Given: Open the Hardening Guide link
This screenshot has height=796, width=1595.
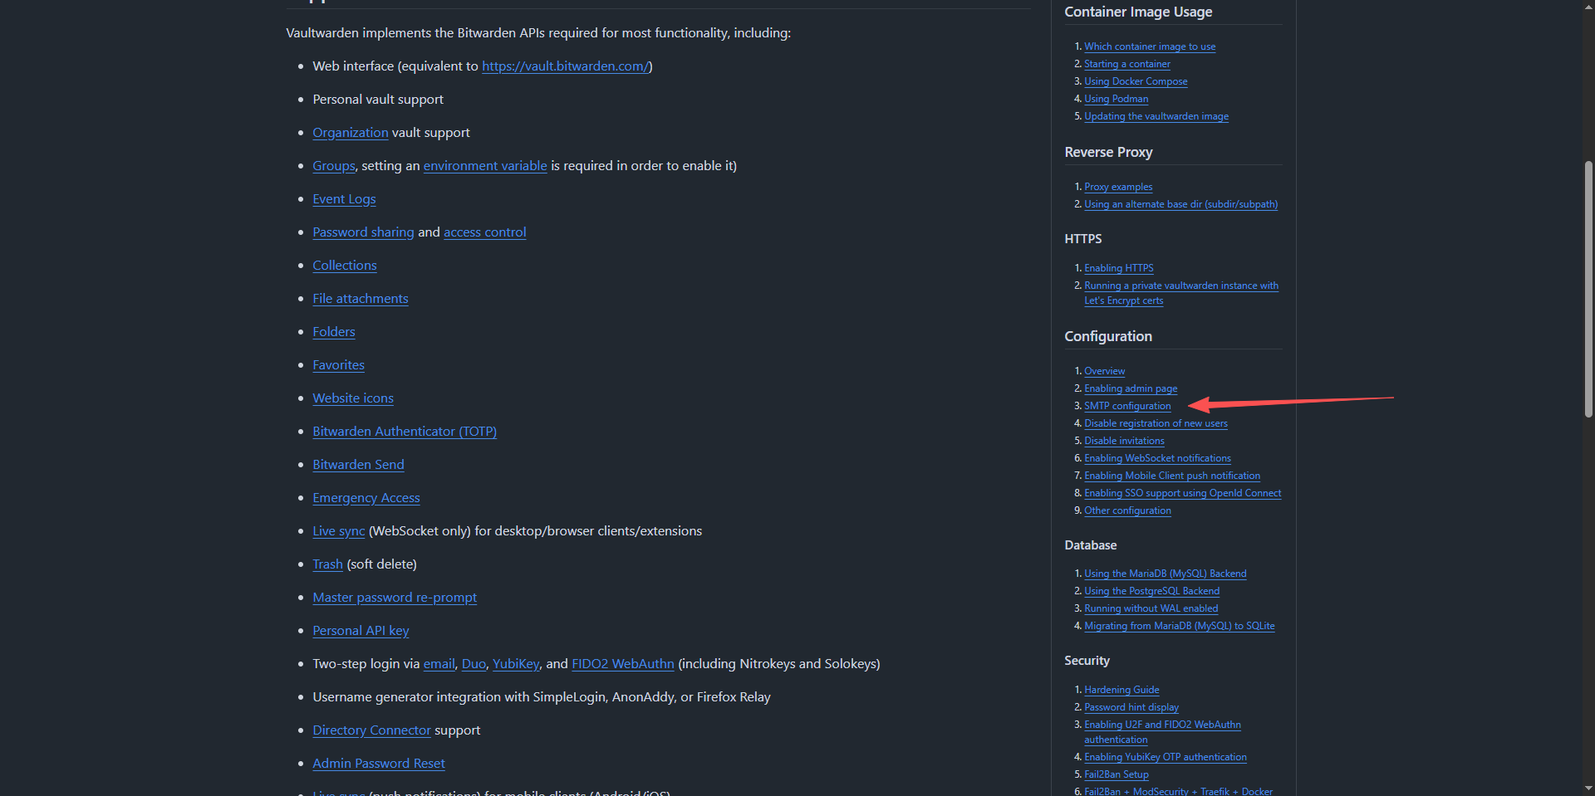Looking at the screenshot, I should (1121, 690).
